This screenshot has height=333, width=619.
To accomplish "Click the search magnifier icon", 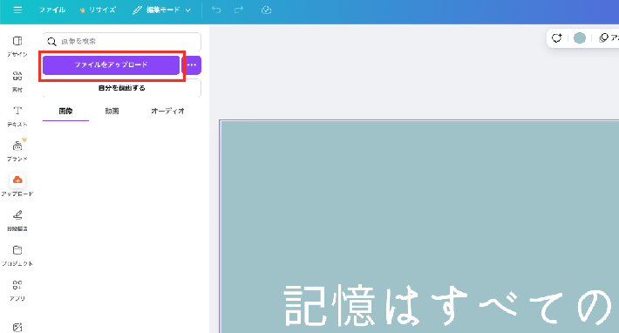I will 51,42.
